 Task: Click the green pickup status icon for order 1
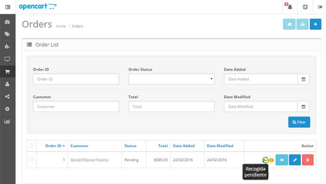pyautogui.click(x=266, y=160)
